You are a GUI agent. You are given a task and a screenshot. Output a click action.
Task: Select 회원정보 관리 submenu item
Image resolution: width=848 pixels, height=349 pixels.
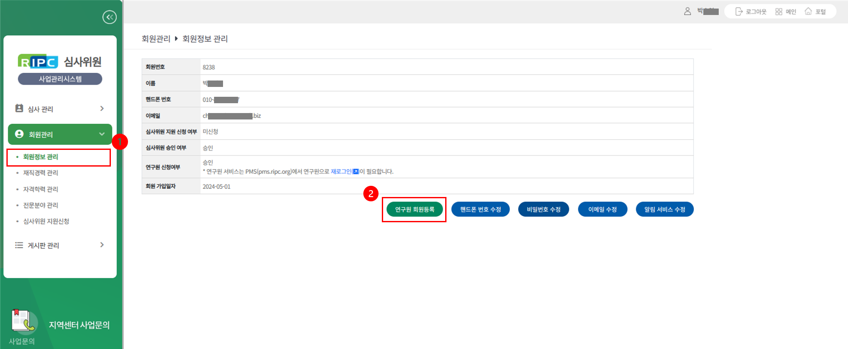[x=41, y=157]
